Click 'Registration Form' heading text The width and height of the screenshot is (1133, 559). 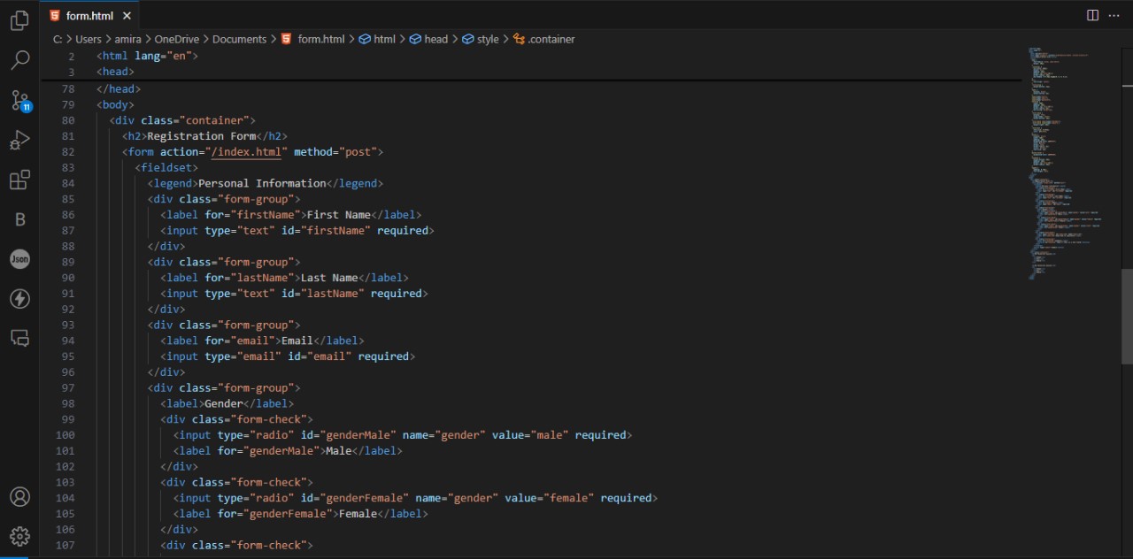pos(202,136)
